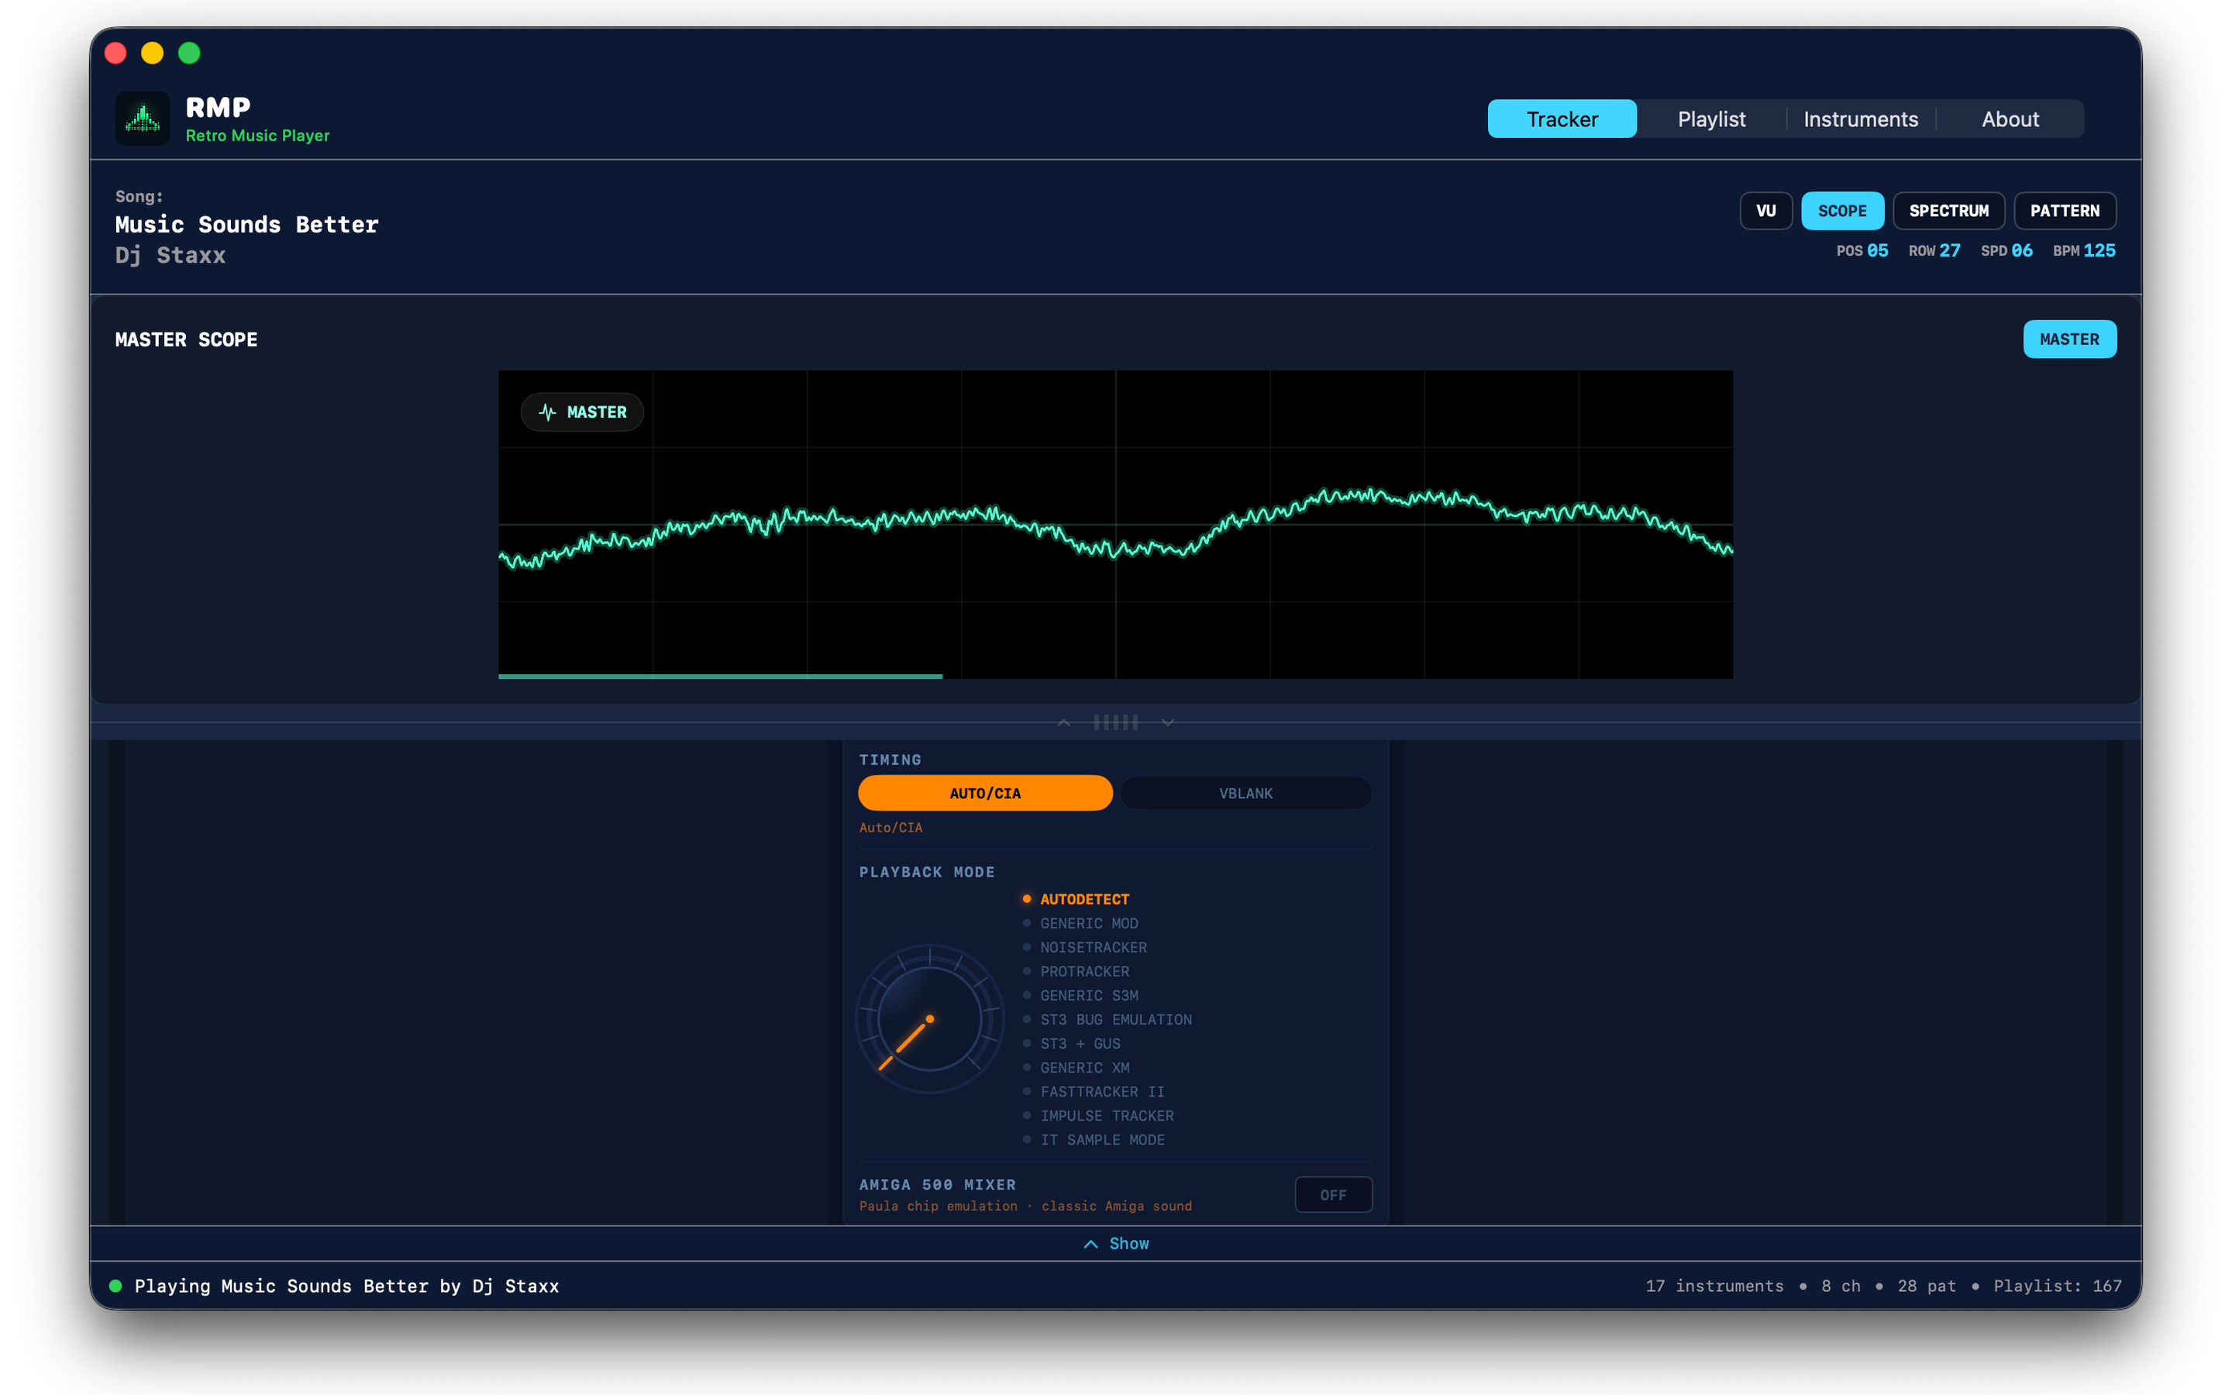The image size is (2232, 1395).
Task: Click the MASTER SCOPE panel heading
Action: [x=186, y=339]
